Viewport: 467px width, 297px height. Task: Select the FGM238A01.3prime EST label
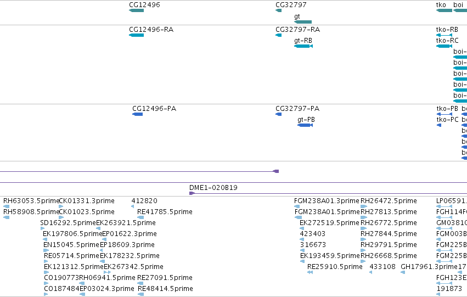point(327,201)
